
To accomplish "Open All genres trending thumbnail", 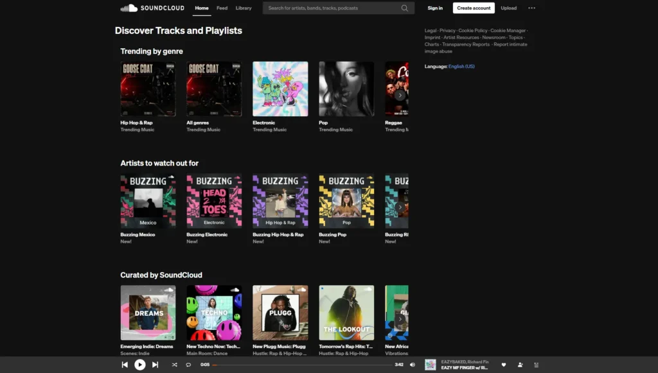I will (214, 89).
